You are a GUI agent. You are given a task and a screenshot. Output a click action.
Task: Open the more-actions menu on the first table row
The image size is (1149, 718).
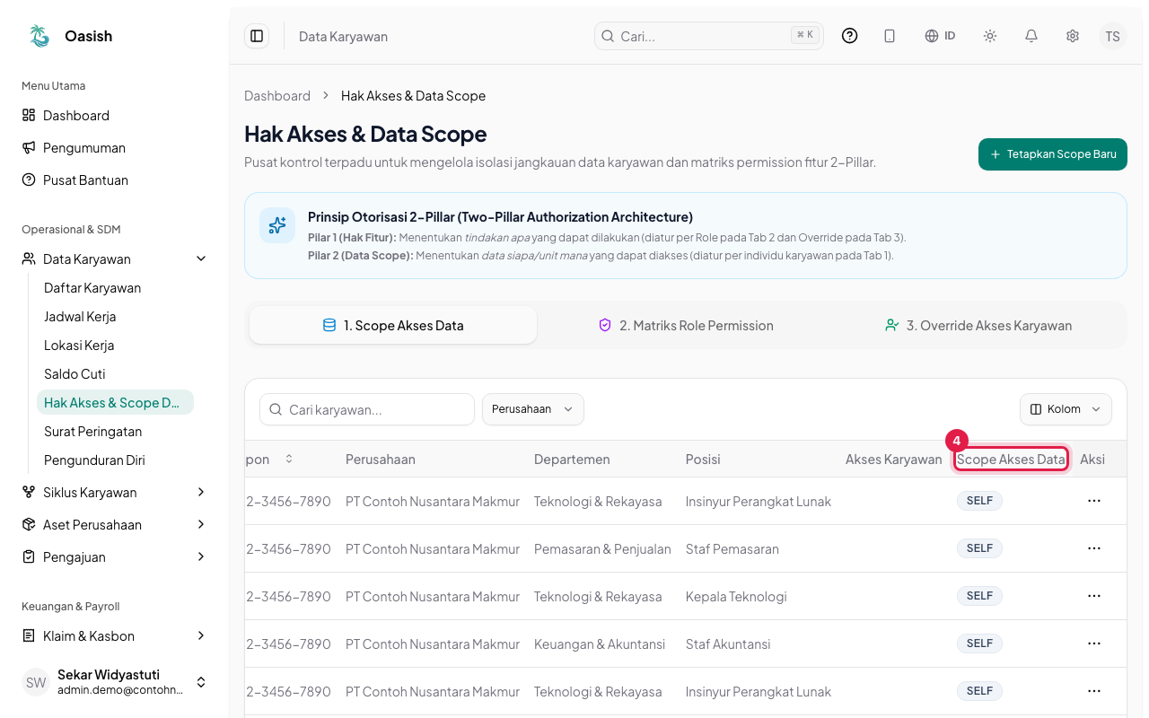click(x=1093, y=501)
